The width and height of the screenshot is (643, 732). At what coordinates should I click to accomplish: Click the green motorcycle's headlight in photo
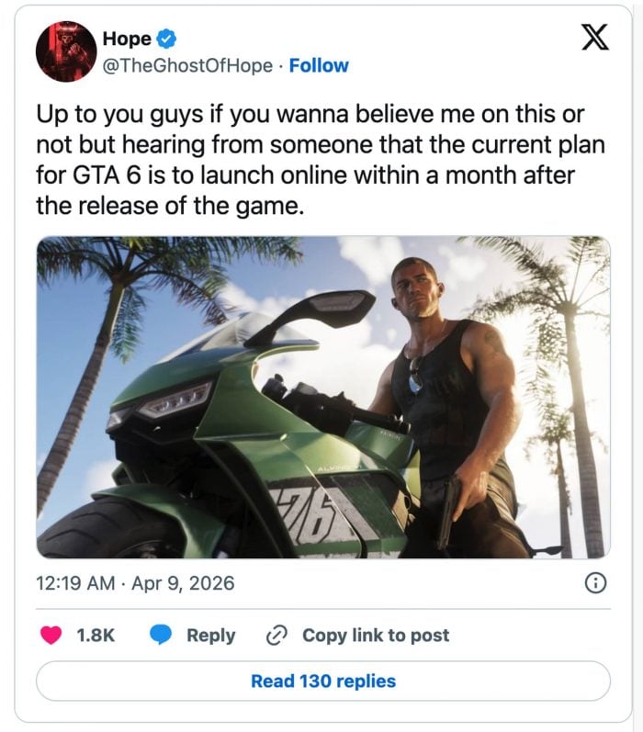[175, 404]
